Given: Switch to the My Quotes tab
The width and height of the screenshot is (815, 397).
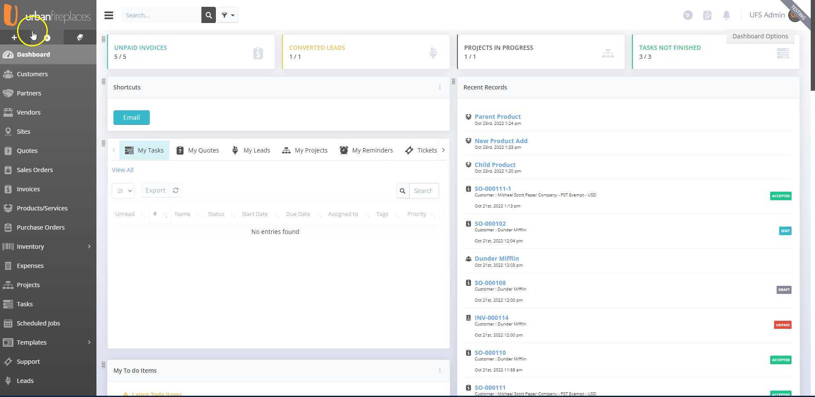Looking at the screenshot, I should point(198,150).
